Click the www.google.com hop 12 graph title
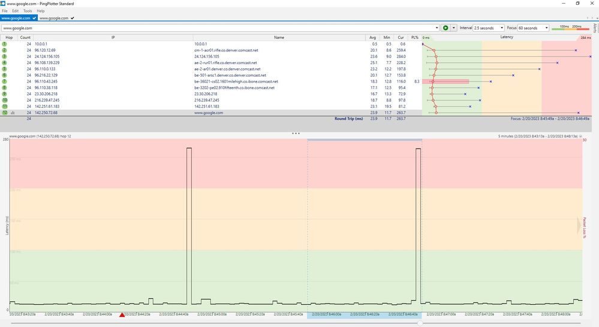The image size is (599, 327). [40, 136]
